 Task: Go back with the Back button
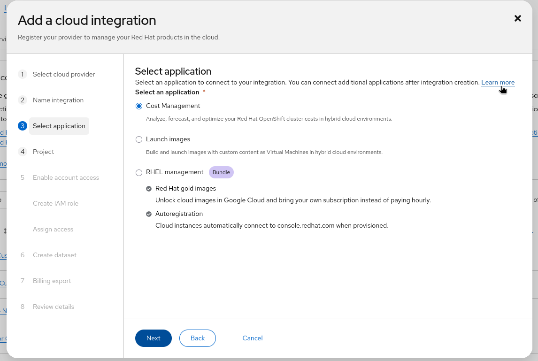[x=198, y=338]
